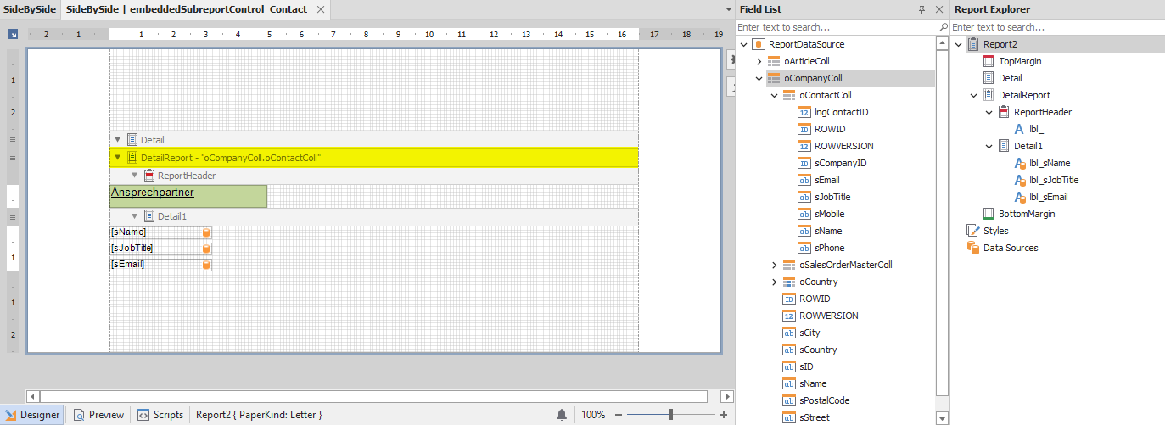
Task: Collapse Detail1 node in Report Explorer
Action: point(989,146)
